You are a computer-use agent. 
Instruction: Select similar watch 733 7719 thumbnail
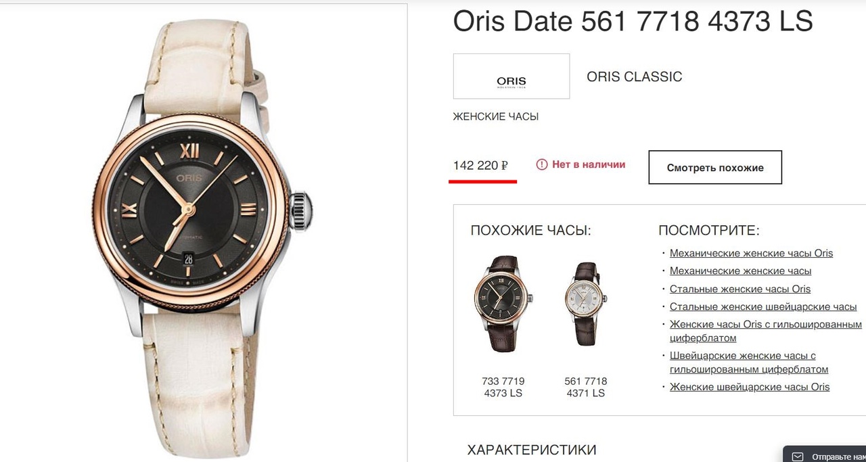click(x=503, y=303)
